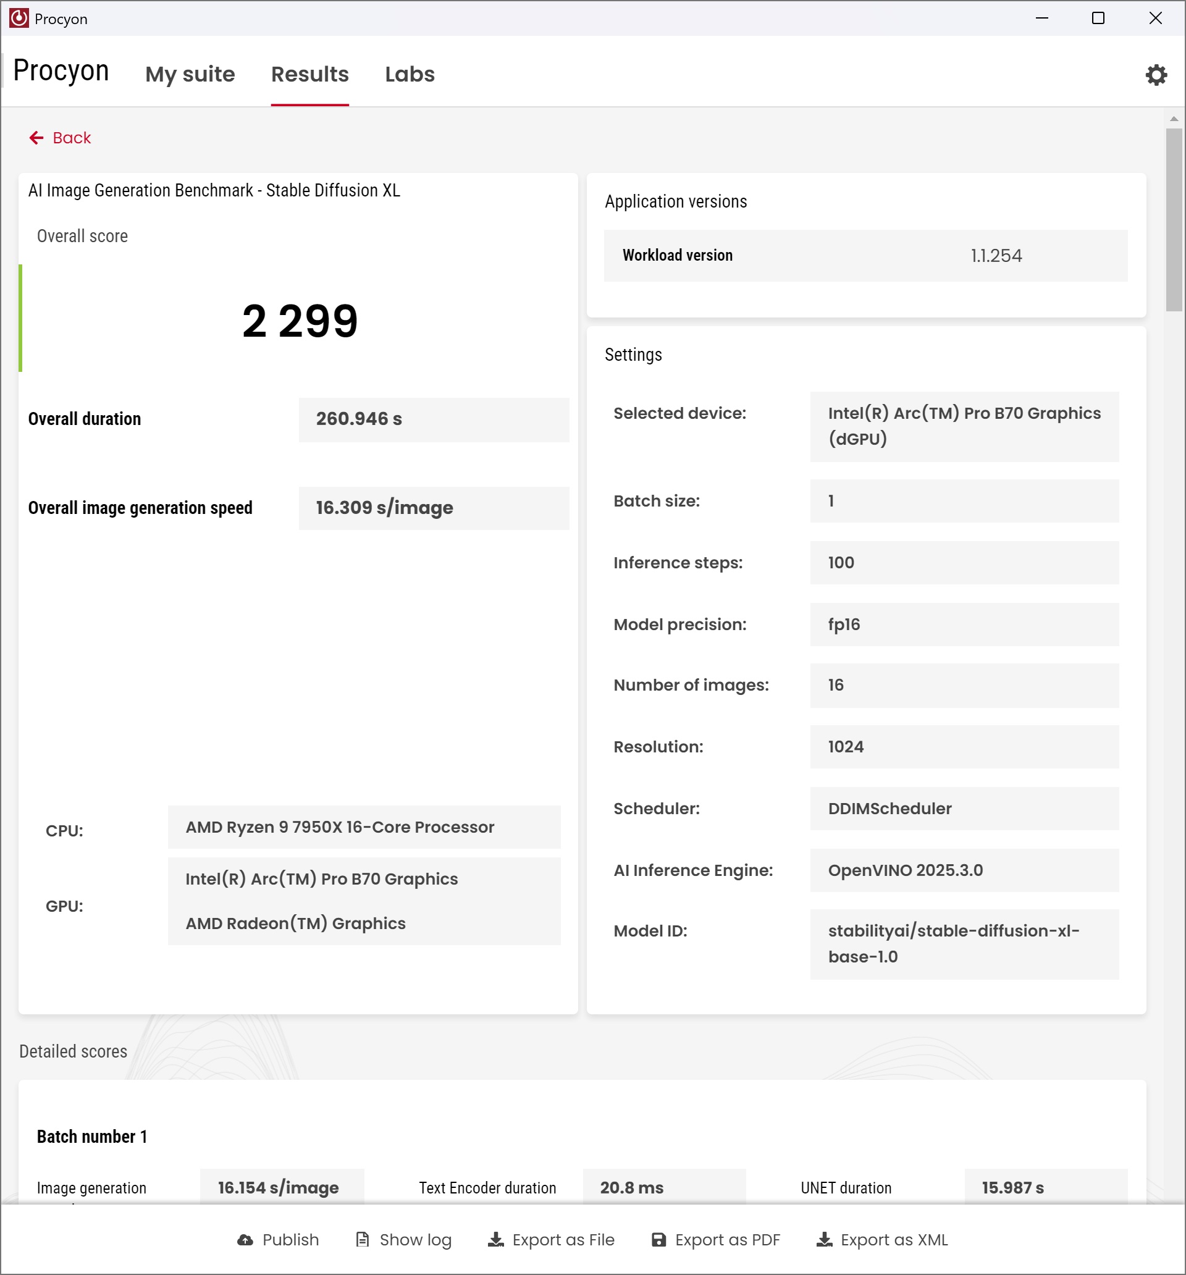This screenshot has height=1275, width=1186.
Task: Click AMD Radeon(TM) Graphics entry
Action: (295, 924)
